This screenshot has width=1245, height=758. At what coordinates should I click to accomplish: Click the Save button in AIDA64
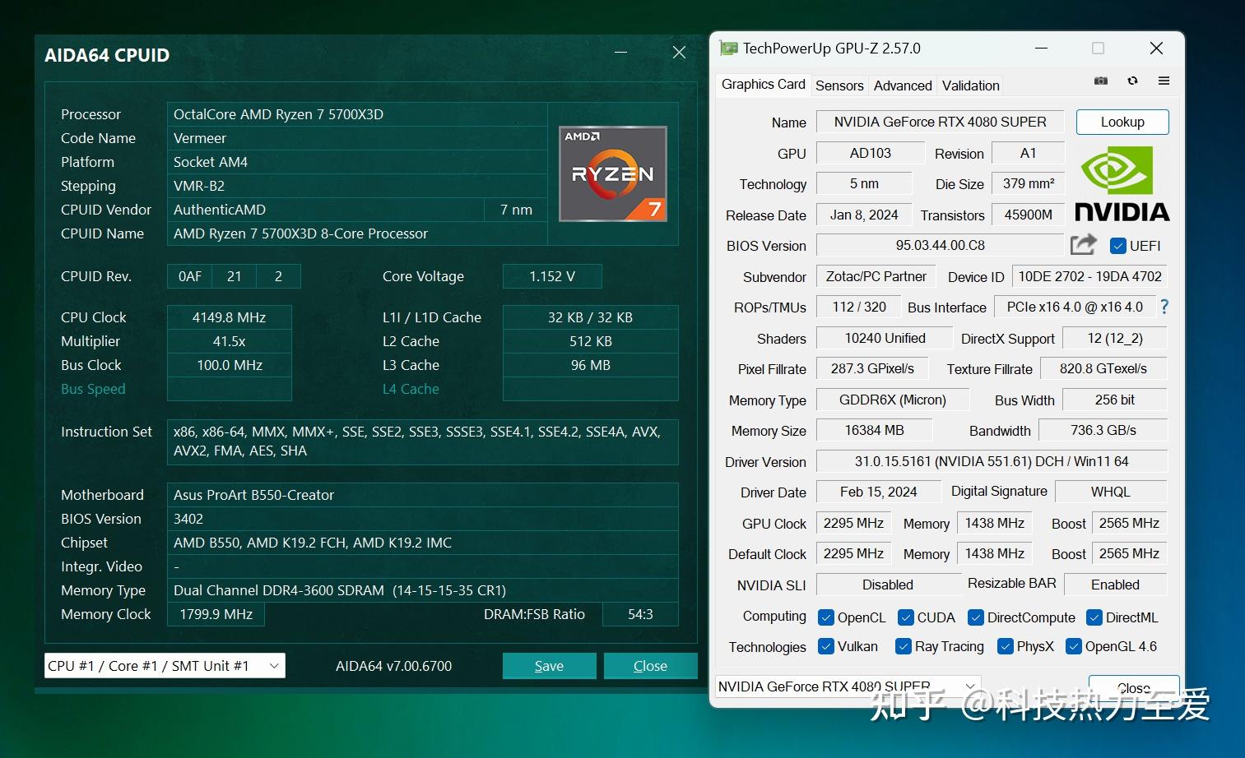(x=549, y=666)
